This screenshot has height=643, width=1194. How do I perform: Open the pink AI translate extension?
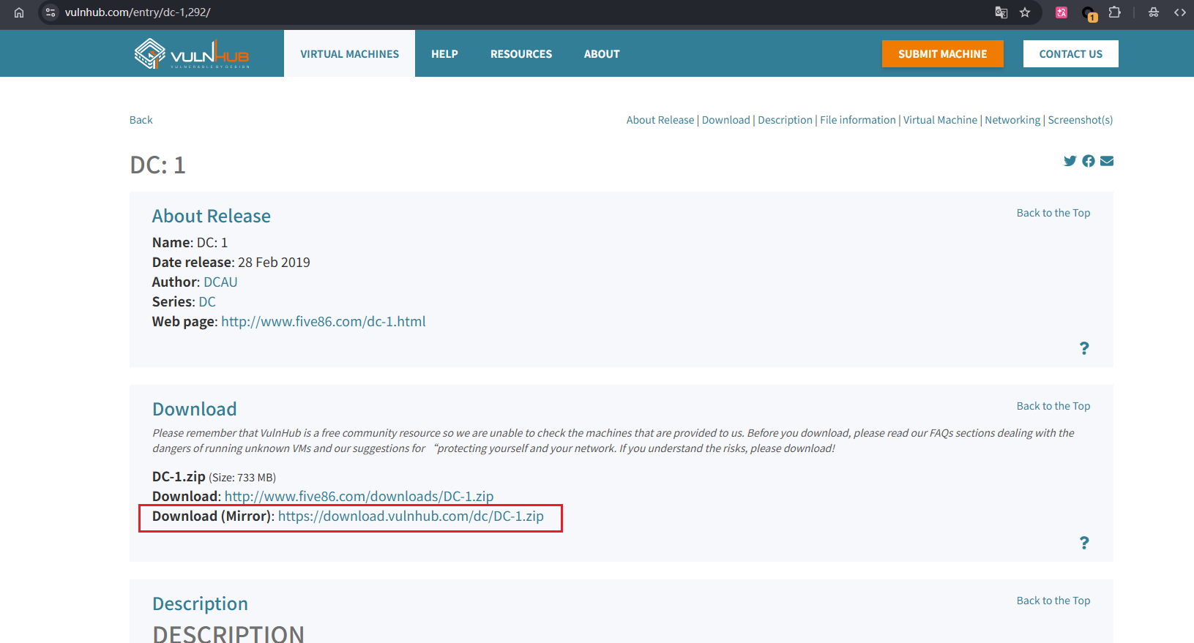click(x=1061, y=12)
